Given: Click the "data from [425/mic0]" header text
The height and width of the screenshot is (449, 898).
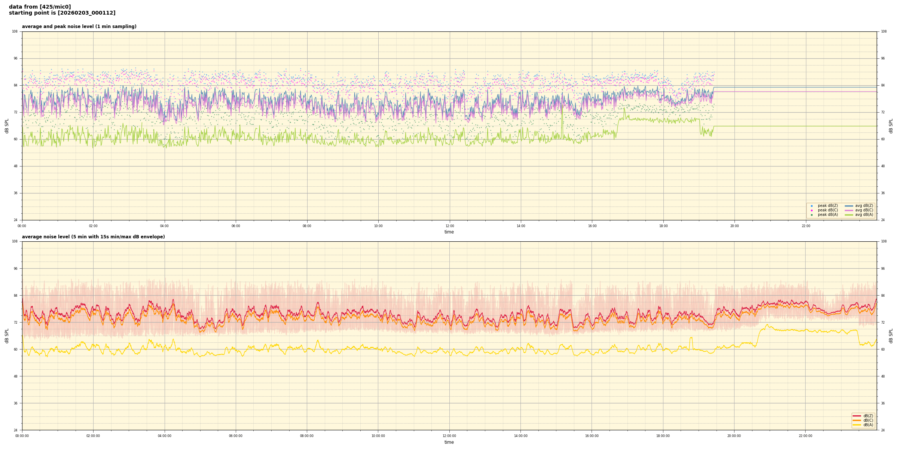Looking at the screenshot, I should tap(40, 7).
